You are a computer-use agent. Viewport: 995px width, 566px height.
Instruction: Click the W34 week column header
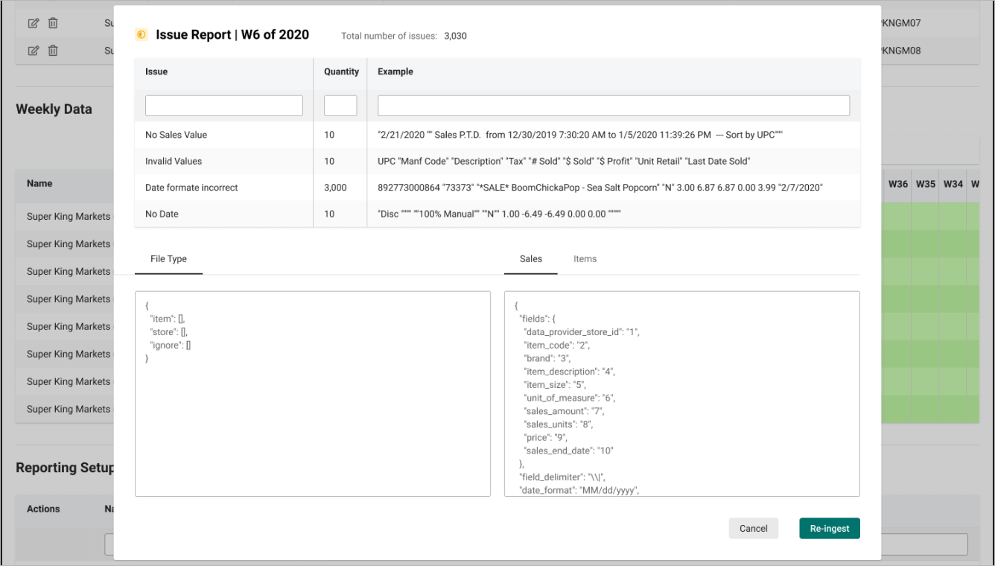point(953,183)
